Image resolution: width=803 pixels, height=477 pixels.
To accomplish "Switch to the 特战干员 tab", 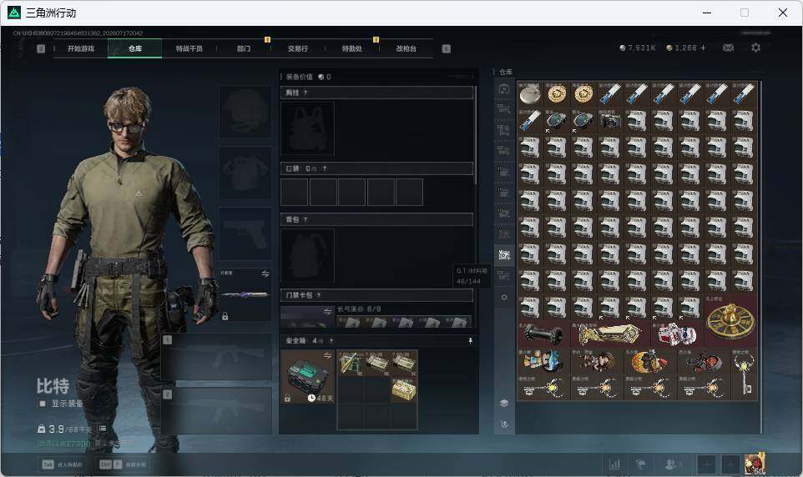I will point(189,48).
